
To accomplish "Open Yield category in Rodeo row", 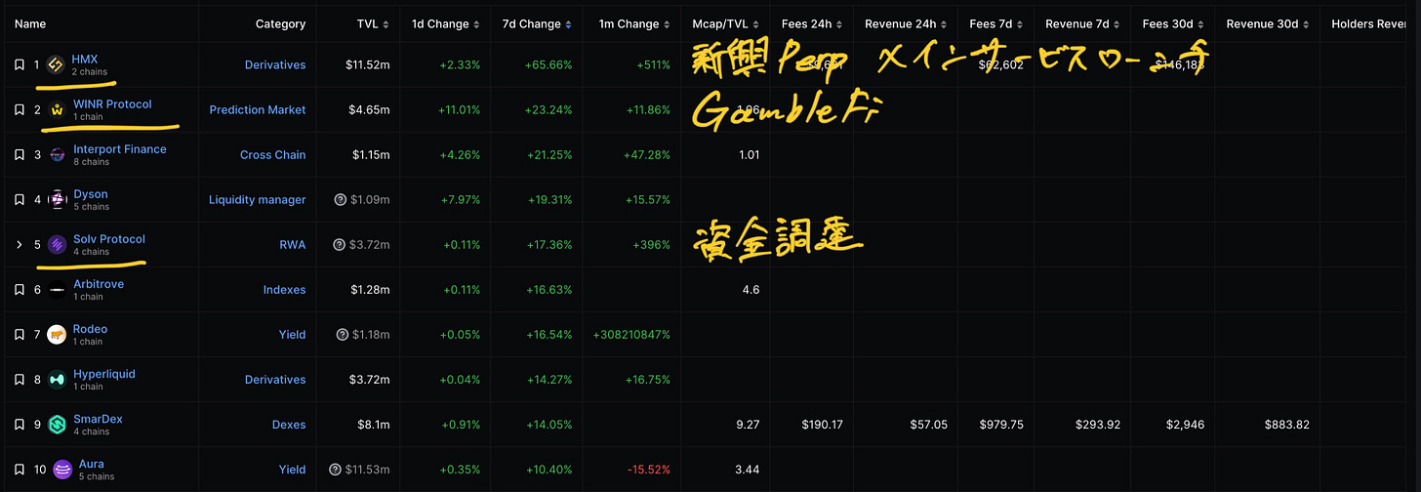I will click(x=293, y=335).
